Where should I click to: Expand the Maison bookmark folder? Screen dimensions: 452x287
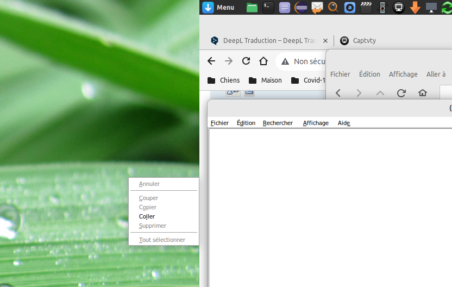click(265, 80)
